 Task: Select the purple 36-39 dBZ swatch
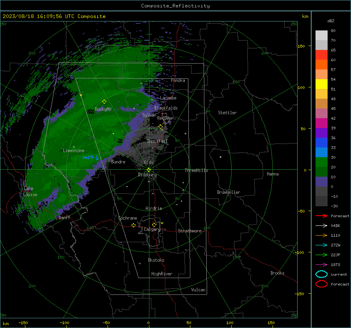[x=321, y=133]
